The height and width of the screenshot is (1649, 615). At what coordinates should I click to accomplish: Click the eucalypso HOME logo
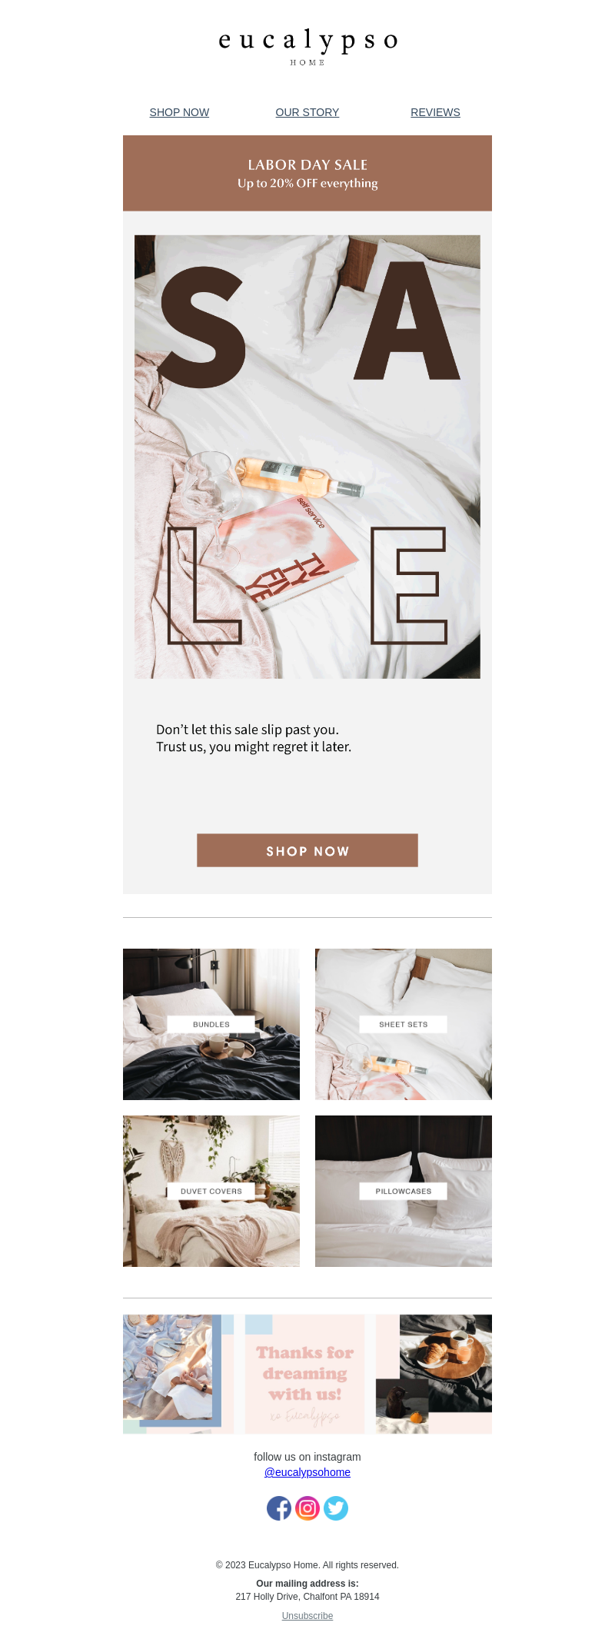[307, 46]
